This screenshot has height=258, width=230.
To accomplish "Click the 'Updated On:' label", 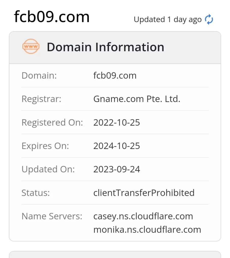I will 48,169.
